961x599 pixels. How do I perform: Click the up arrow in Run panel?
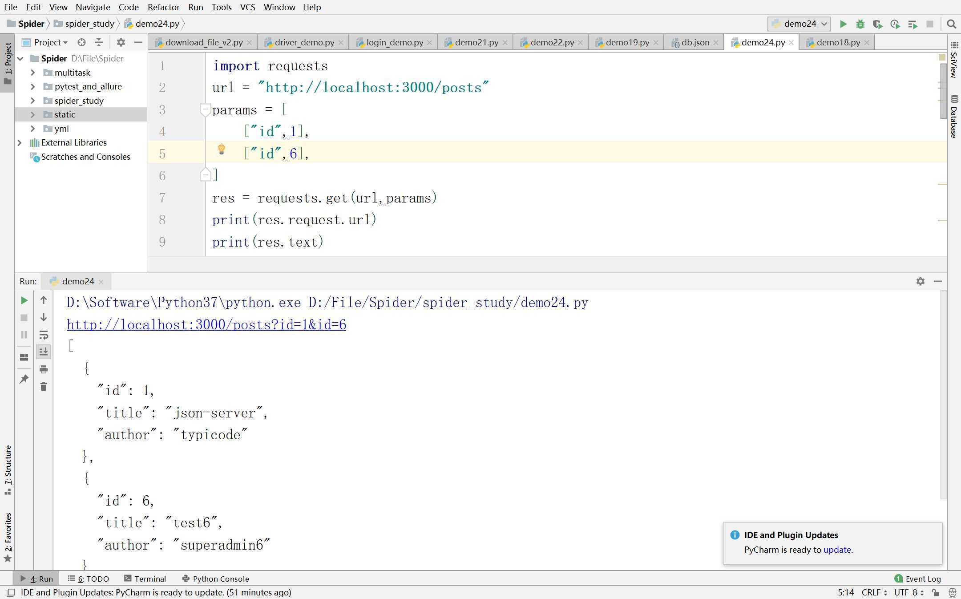point(44,300)
